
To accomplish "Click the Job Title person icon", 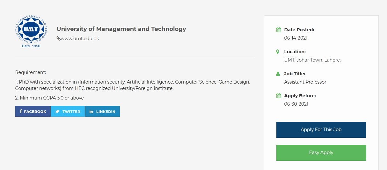I will pos(278,74).
